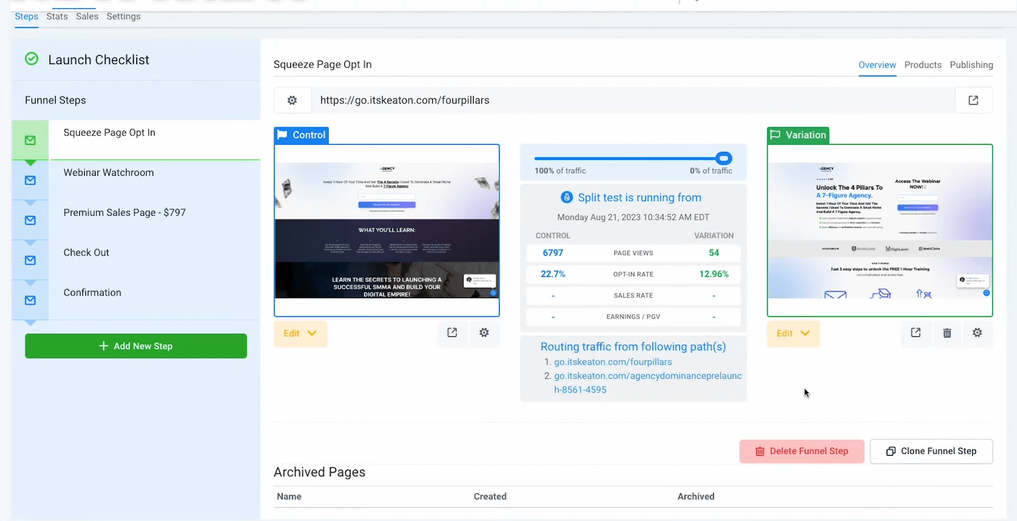Click the split test flask icon
1017x521 pixels.
[567, 197]
